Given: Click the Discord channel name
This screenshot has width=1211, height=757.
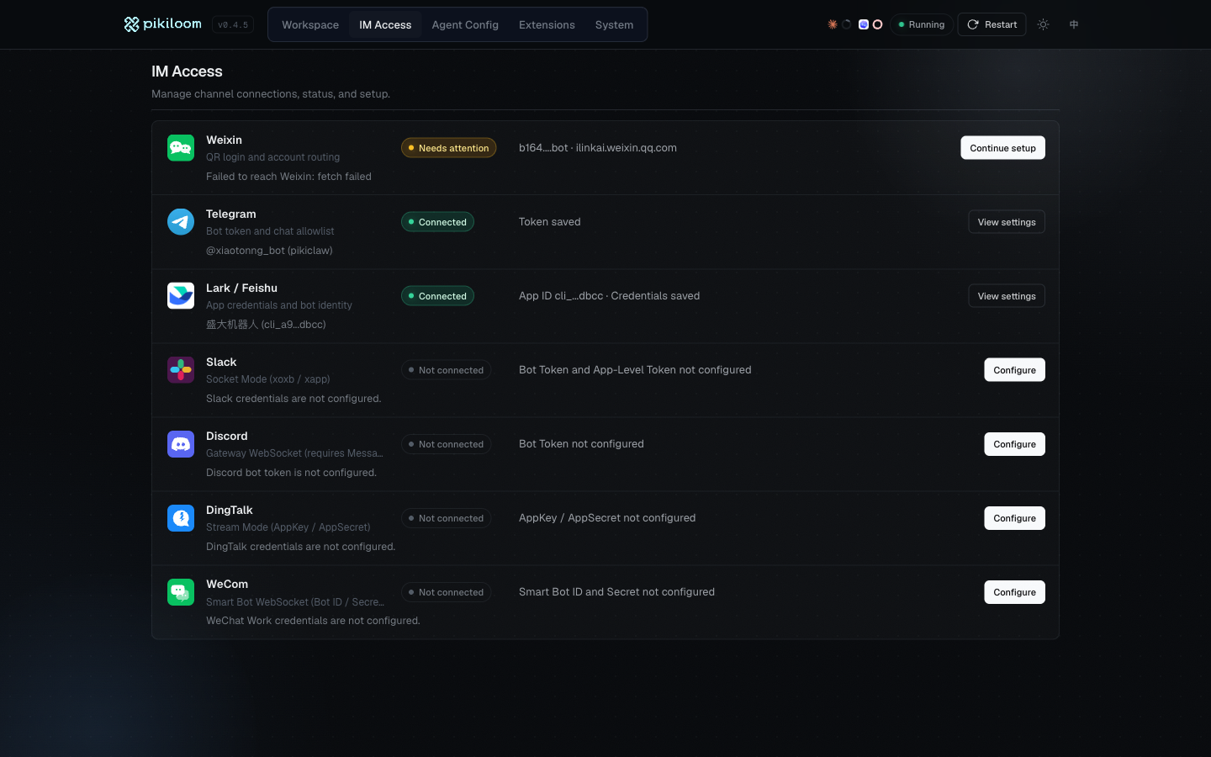Looking at the screenshot, I should tap(227, 436).
